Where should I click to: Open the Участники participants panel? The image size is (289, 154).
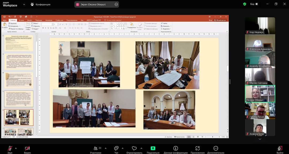[x=96, y=148]
